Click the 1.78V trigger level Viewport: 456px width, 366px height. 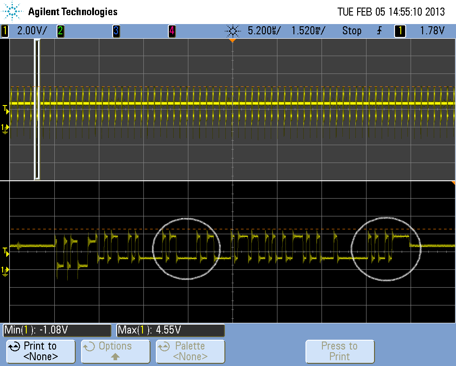[x=432, y=31]
